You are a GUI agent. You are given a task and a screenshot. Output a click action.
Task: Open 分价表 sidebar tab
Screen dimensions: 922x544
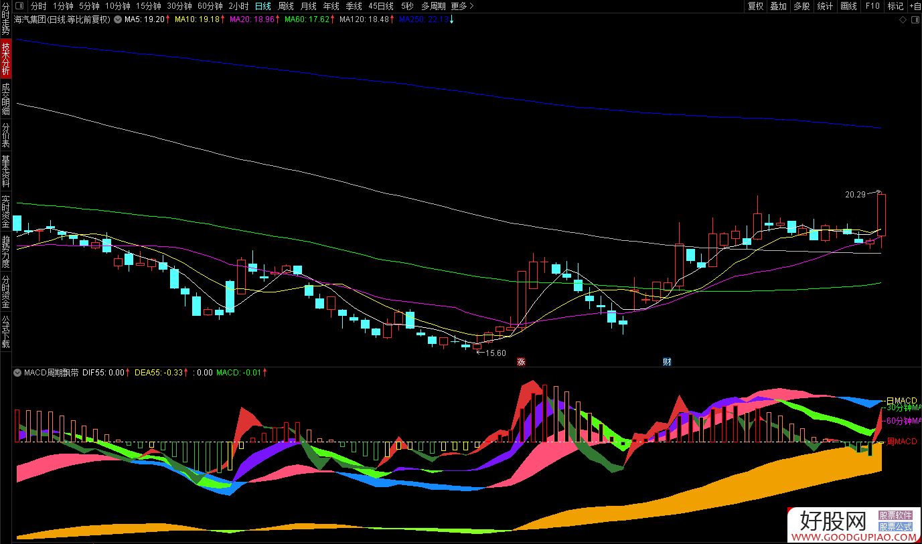pos(5,135)
